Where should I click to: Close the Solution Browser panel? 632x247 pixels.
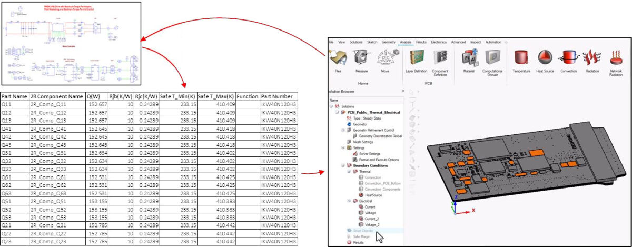(x=403, y=91)
